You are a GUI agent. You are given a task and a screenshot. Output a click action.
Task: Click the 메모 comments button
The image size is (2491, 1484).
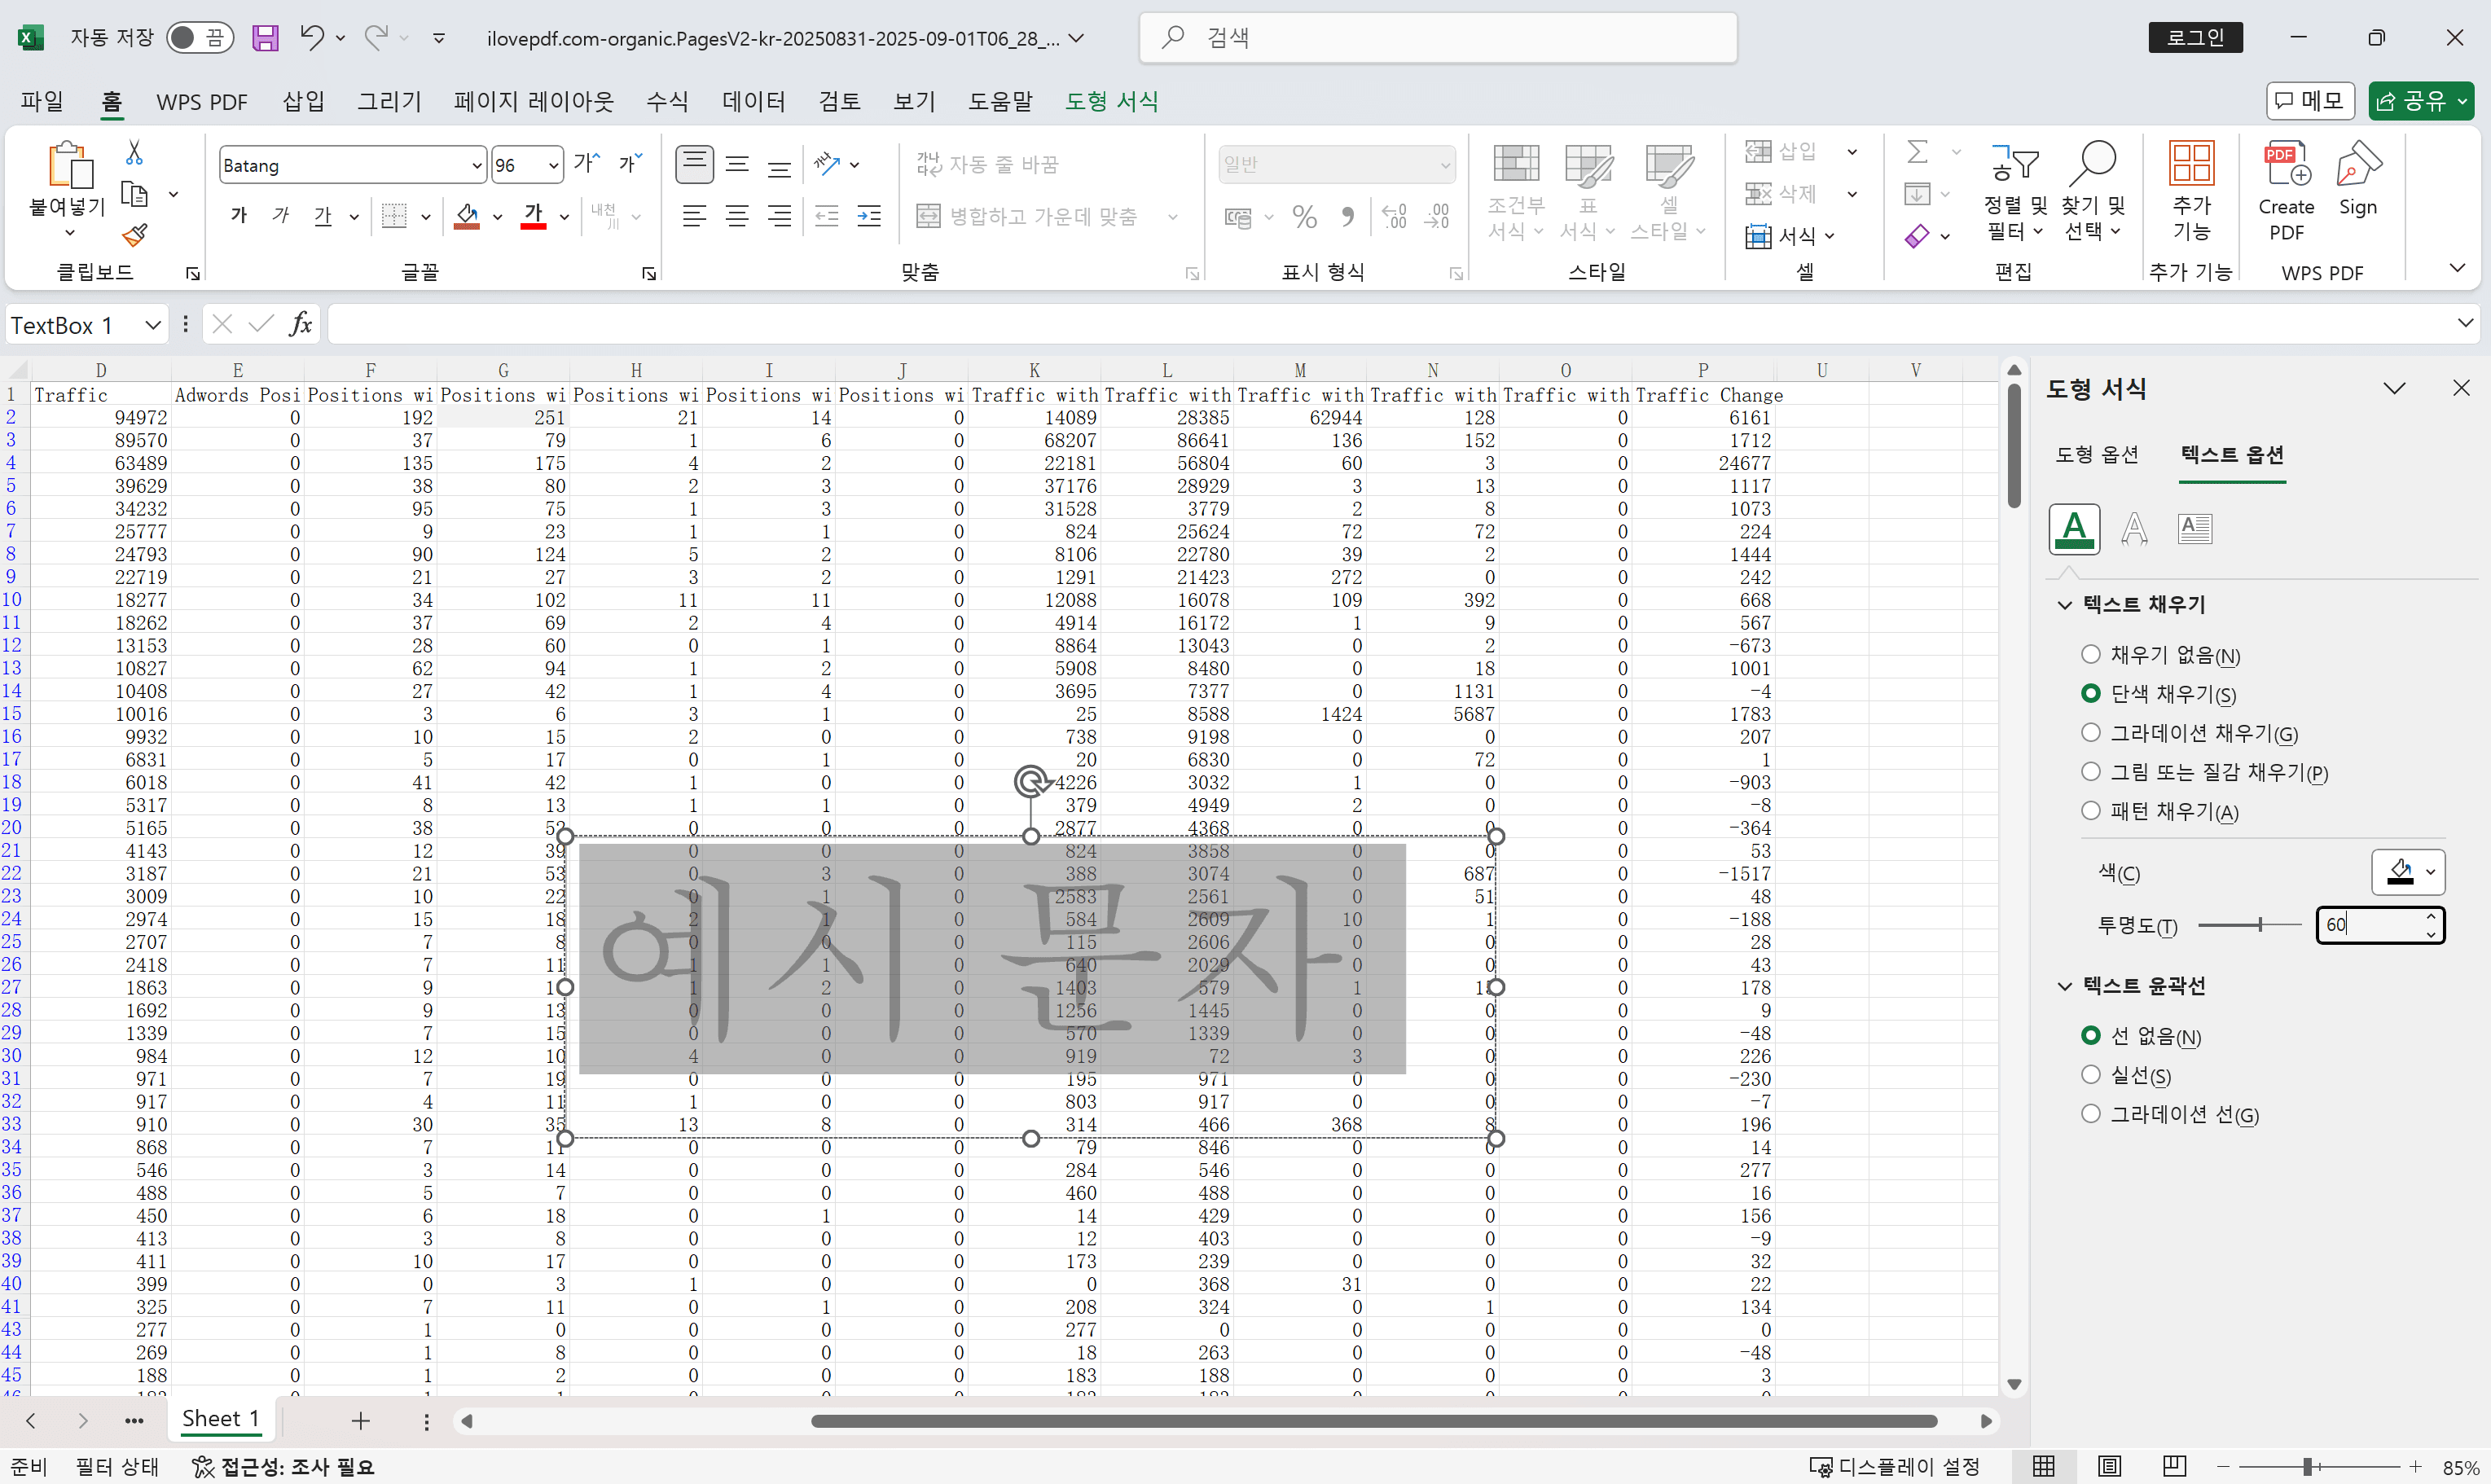pos(2309,100)
